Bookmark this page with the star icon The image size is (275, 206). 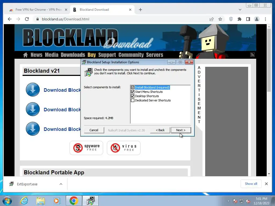(220, 19)
